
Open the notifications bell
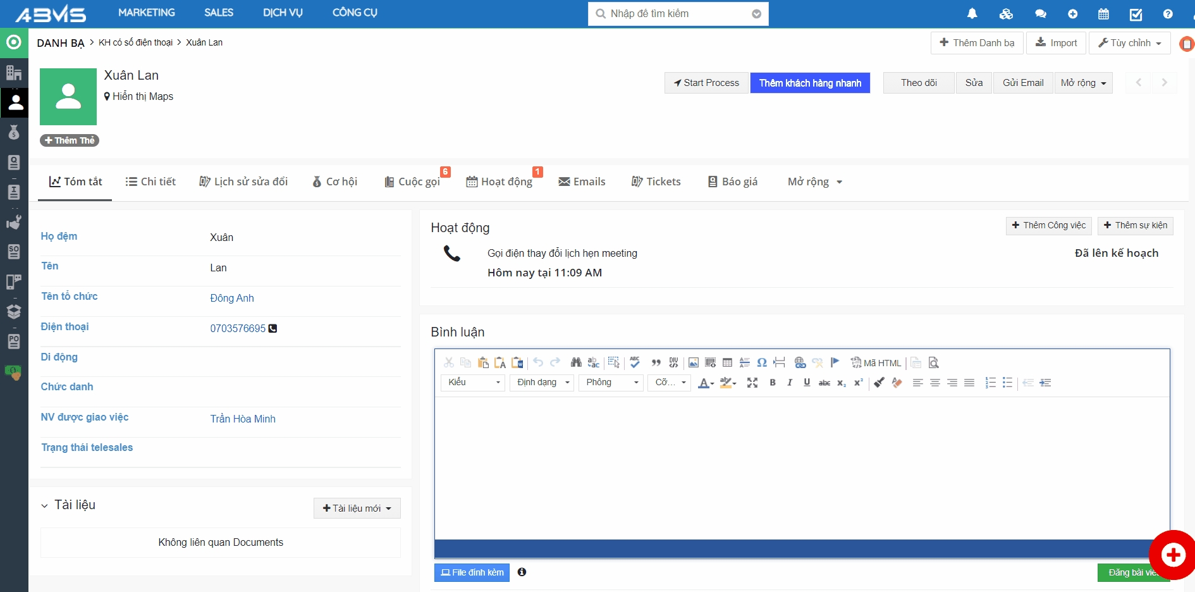(972, 14)
